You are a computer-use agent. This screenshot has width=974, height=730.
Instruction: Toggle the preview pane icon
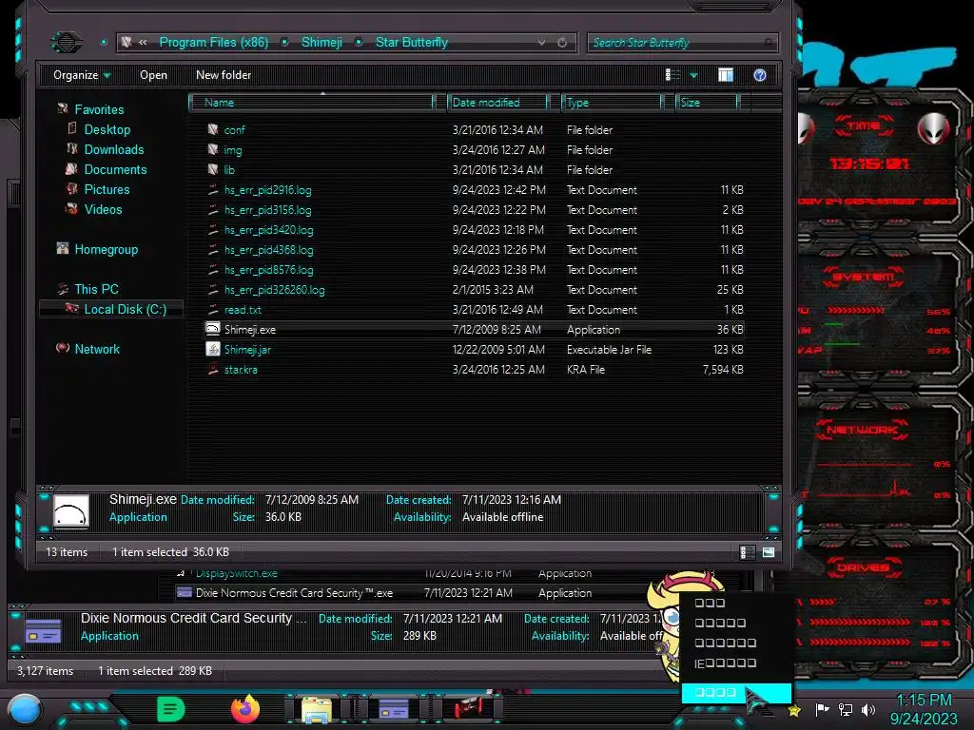(726, 75)
